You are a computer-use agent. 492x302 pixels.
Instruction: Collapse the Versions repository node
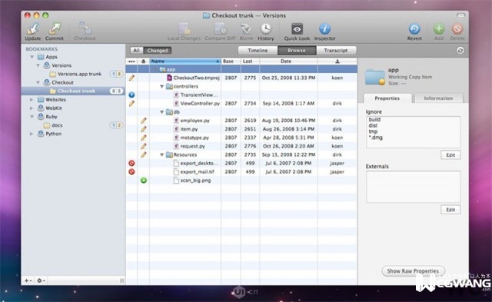(38, 65)
